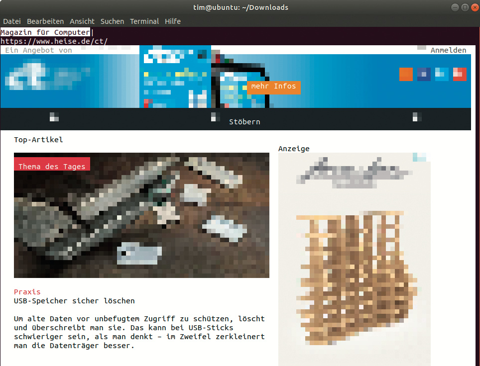Open 'USB-Speicher sicher löschen' article headline
This screenshot has height=366, width=480.
click(74, 301)
